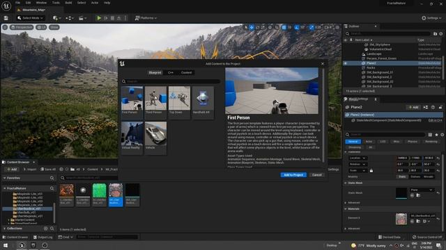This screenshot has width=446, height=250.
Task: Select the Physics filter in Details
Action: (412, 142)
